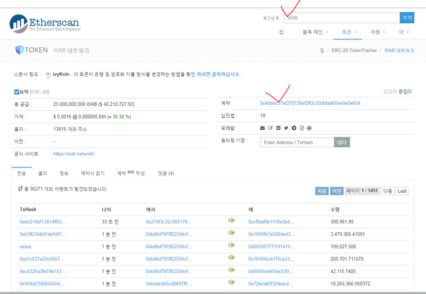Switch to the 계약서 읽기 tab
Image resolution: width=426 pixels, height=294 pixels.
(93, 173)
